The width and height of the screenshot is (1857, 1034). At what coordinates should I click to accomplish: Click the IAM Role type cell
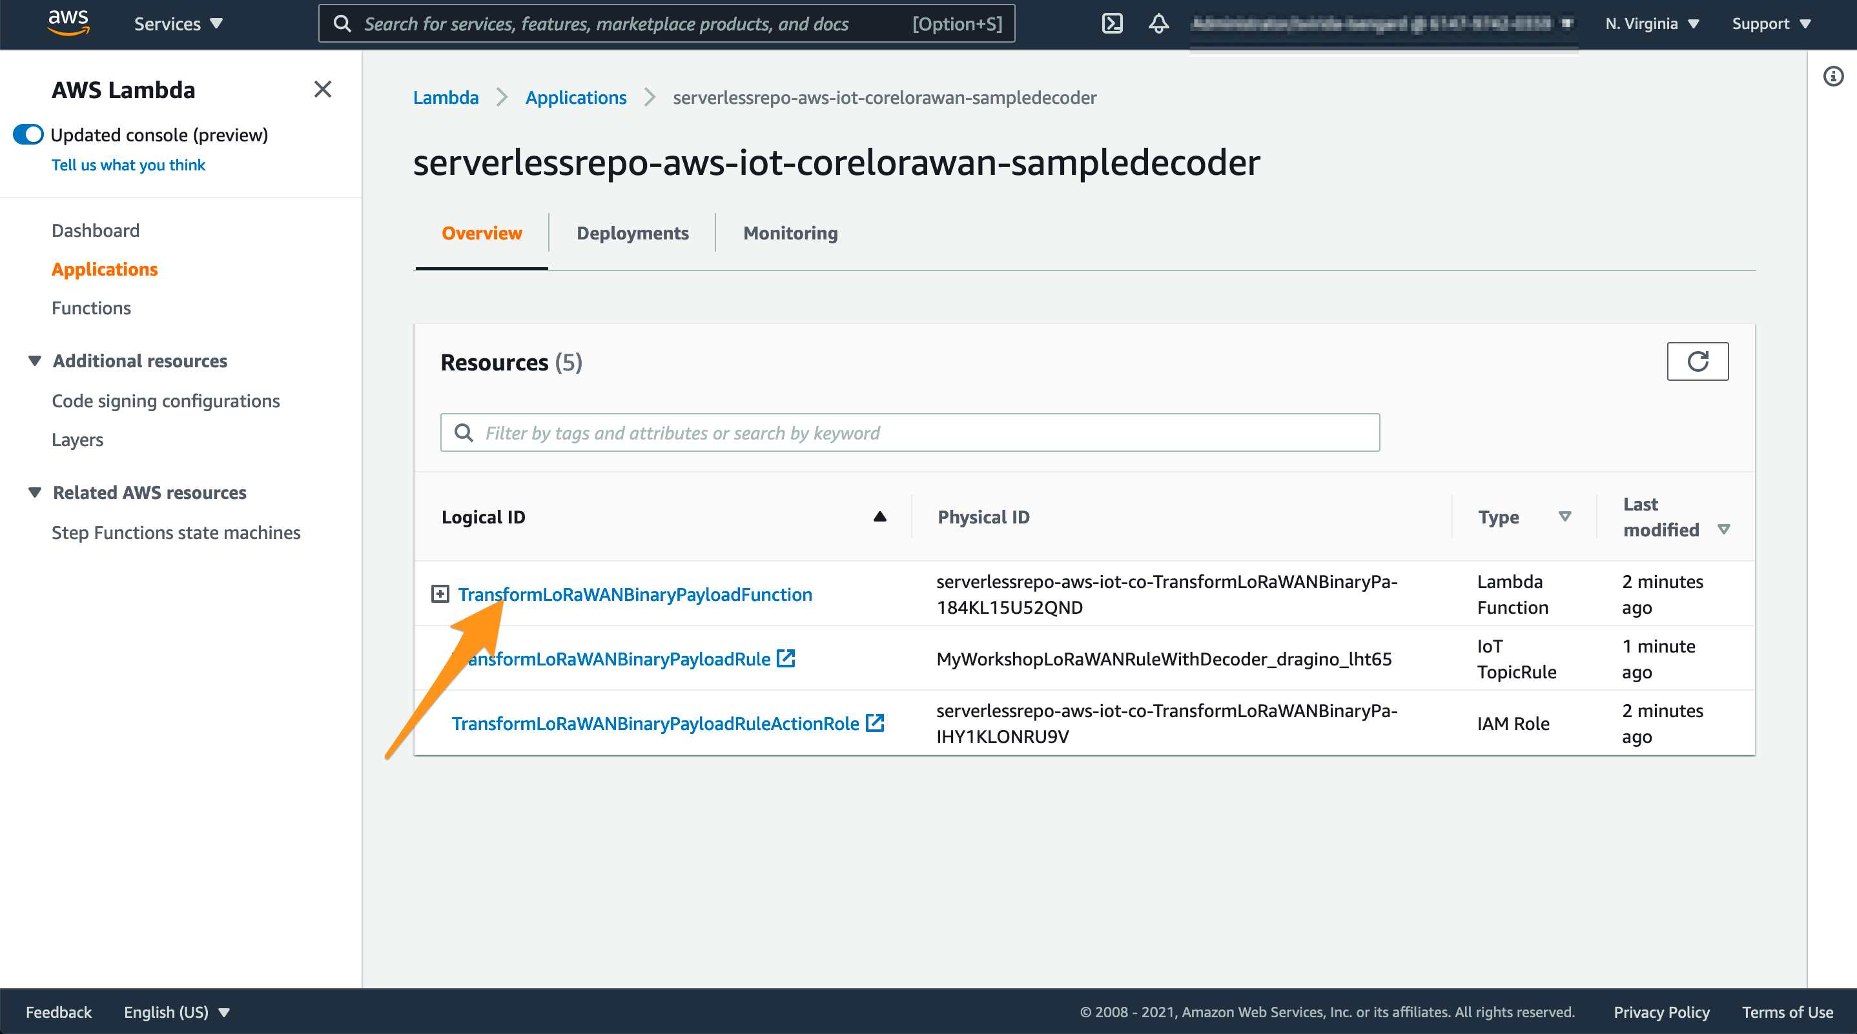[1513, 724]
